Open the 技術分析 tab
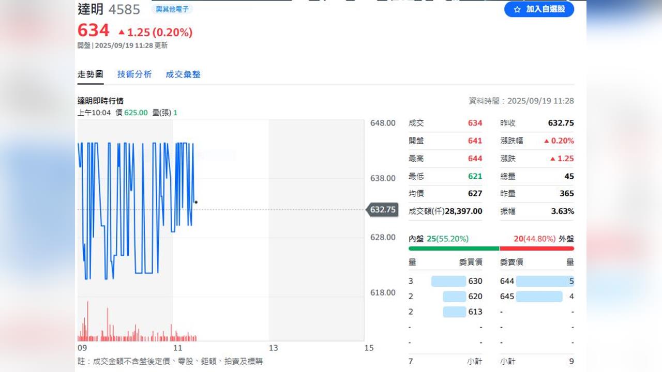This screenshot has width=662, height=372. tap(134, 74)
